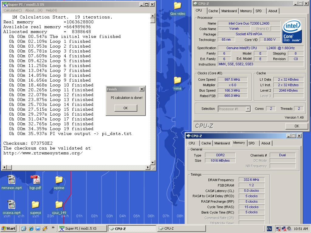Image resolution: width=311 pixels, height=233 pixels.
Task: Switch to Cache tab in upper CPU-Z
Action: [x=213, y=11]
